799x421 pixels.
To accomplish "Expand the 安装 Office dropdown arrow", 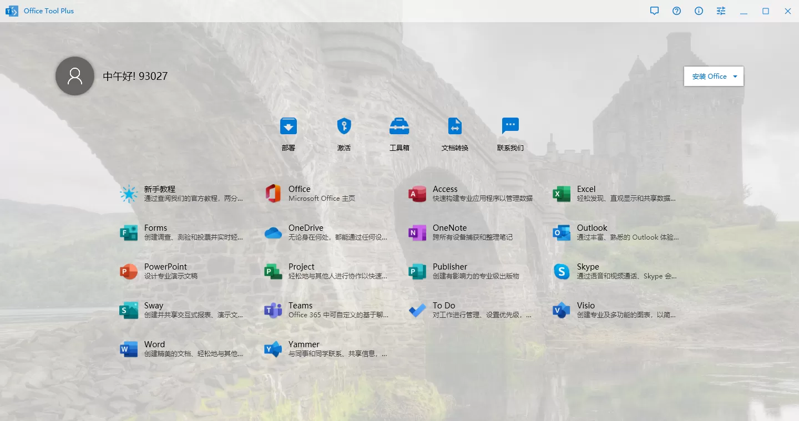I will (736, 76).
